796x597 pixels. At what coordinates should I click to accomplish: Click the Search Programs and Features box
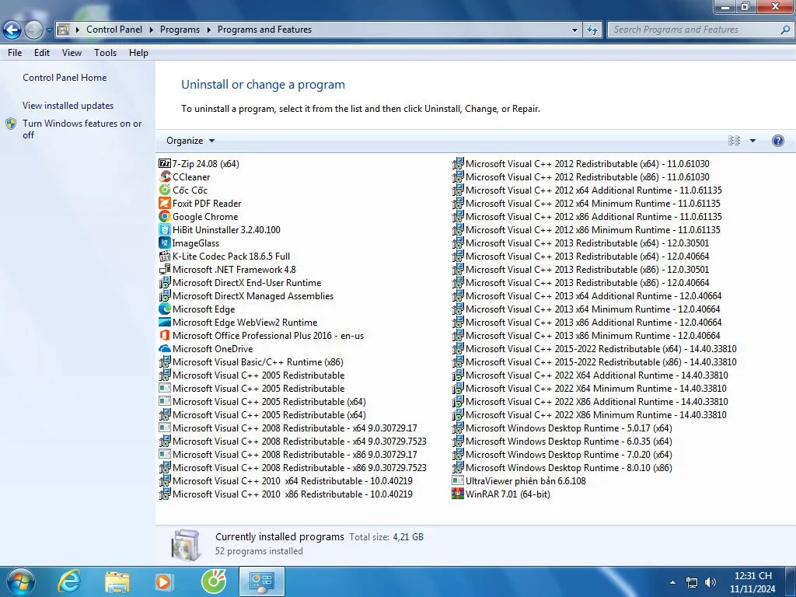tap(692, 30)
